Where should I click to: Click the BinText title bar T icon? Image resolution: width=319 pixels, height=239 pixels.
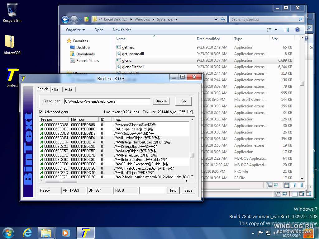pyautogui.click(x=23, y=78)
